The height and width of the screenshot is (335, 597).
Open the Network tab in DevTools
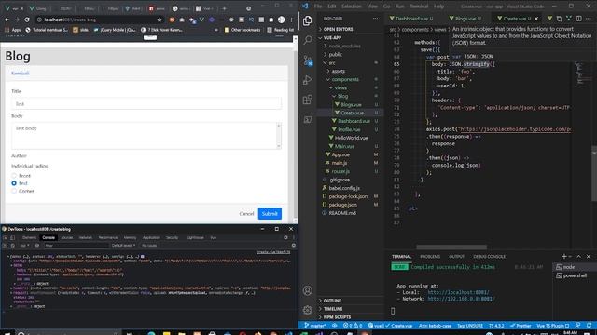[86, 237]
